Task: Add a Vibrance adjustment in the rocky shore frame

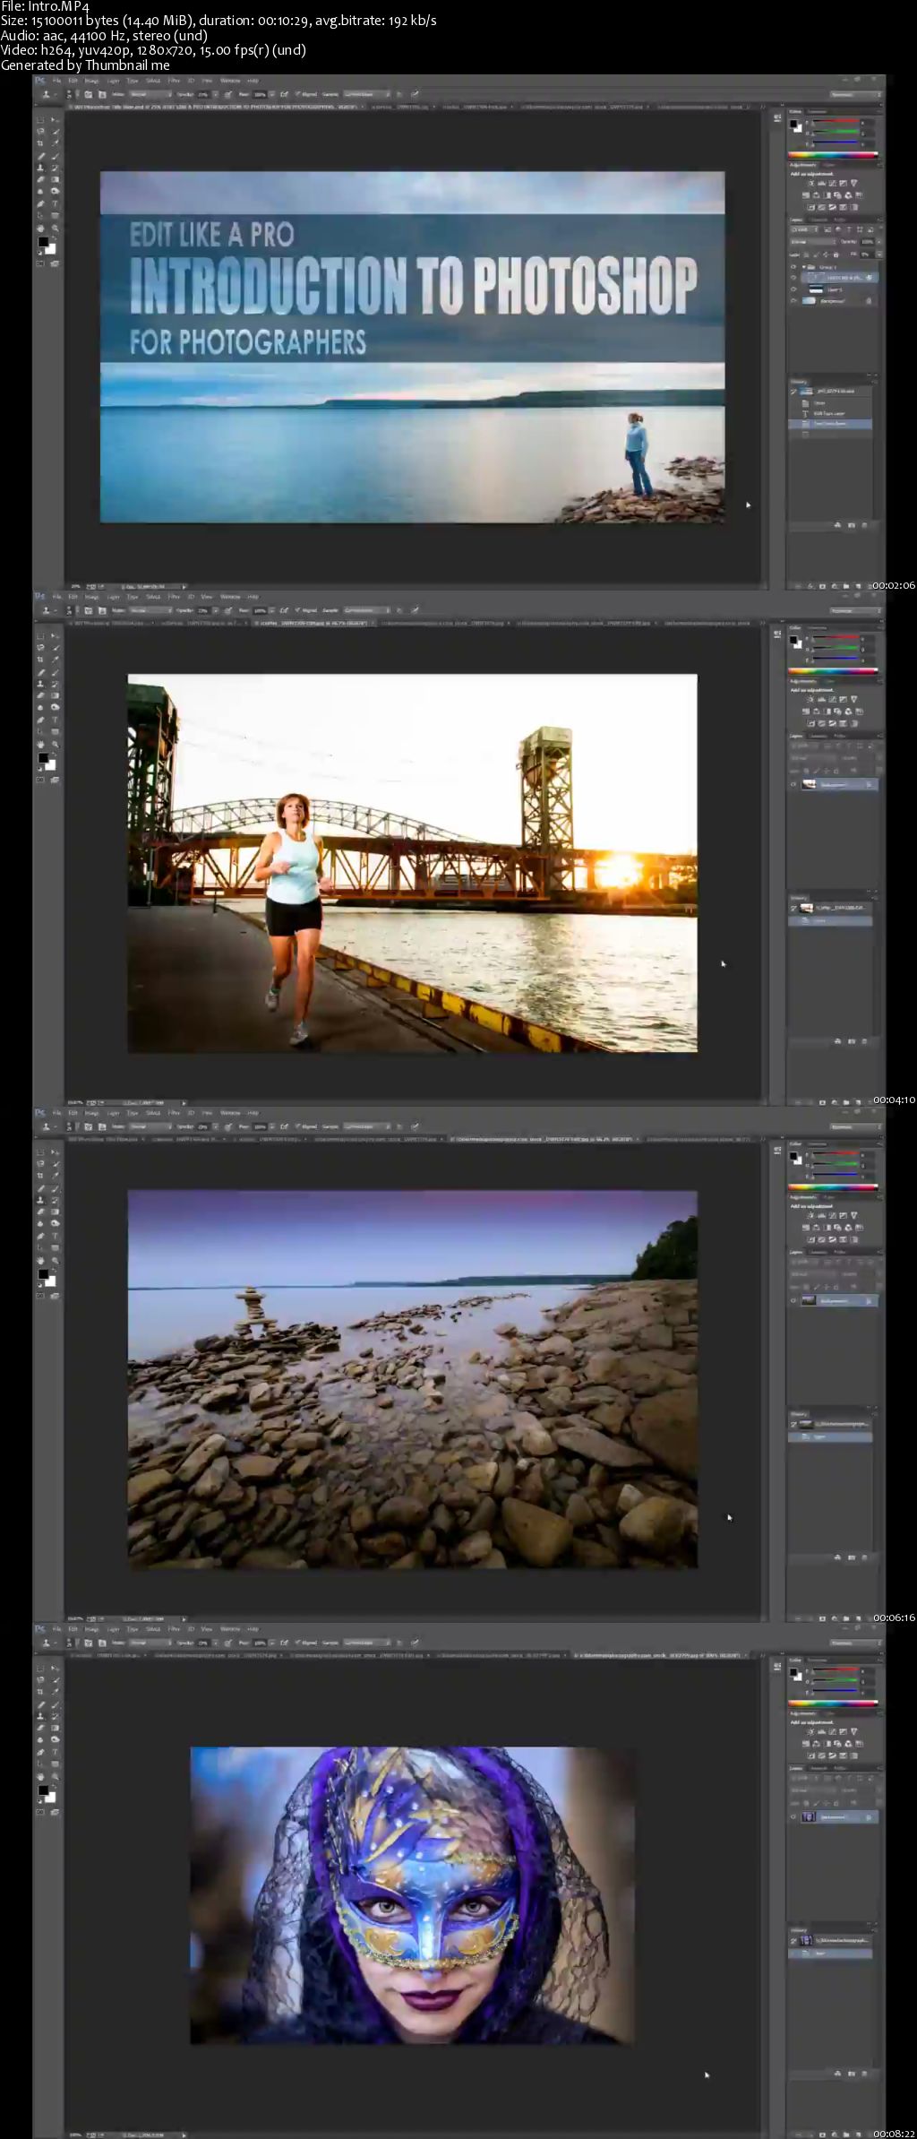Action: pyautogui.click(x=854, y=1216)
